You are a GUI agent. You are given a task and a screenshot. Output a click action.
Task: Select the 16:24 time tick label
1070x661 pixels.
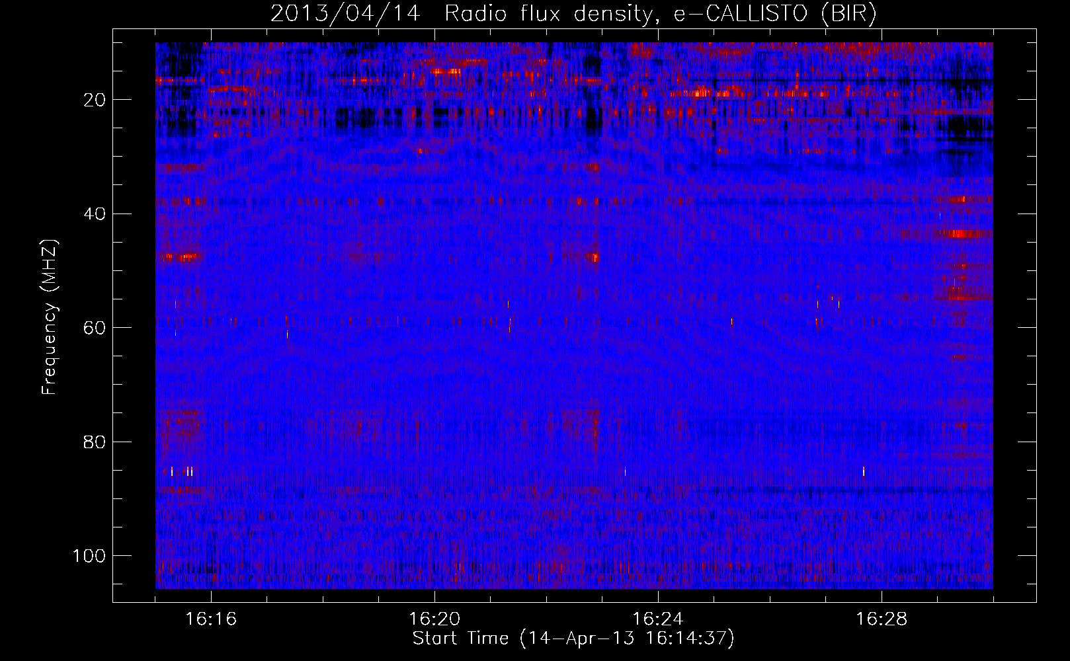(658, 619)
